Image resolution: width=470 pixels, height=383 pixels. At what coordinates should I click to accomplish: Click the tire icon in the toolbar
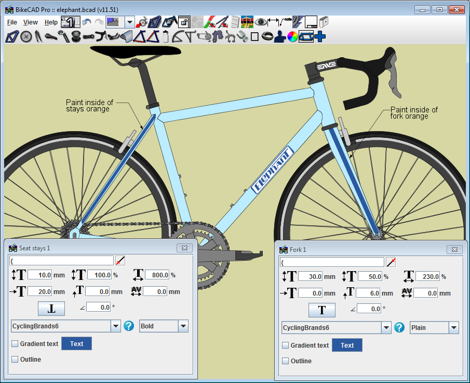pyautogui.click(x=266, y=36)
